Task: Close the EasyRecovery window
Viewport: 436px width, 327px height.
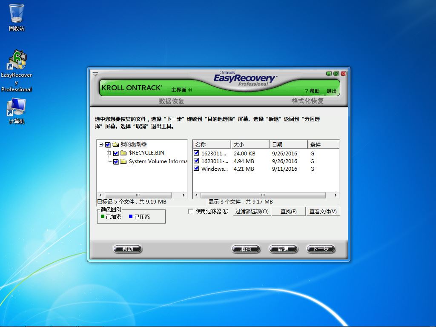Action: (x=344, y=73)
